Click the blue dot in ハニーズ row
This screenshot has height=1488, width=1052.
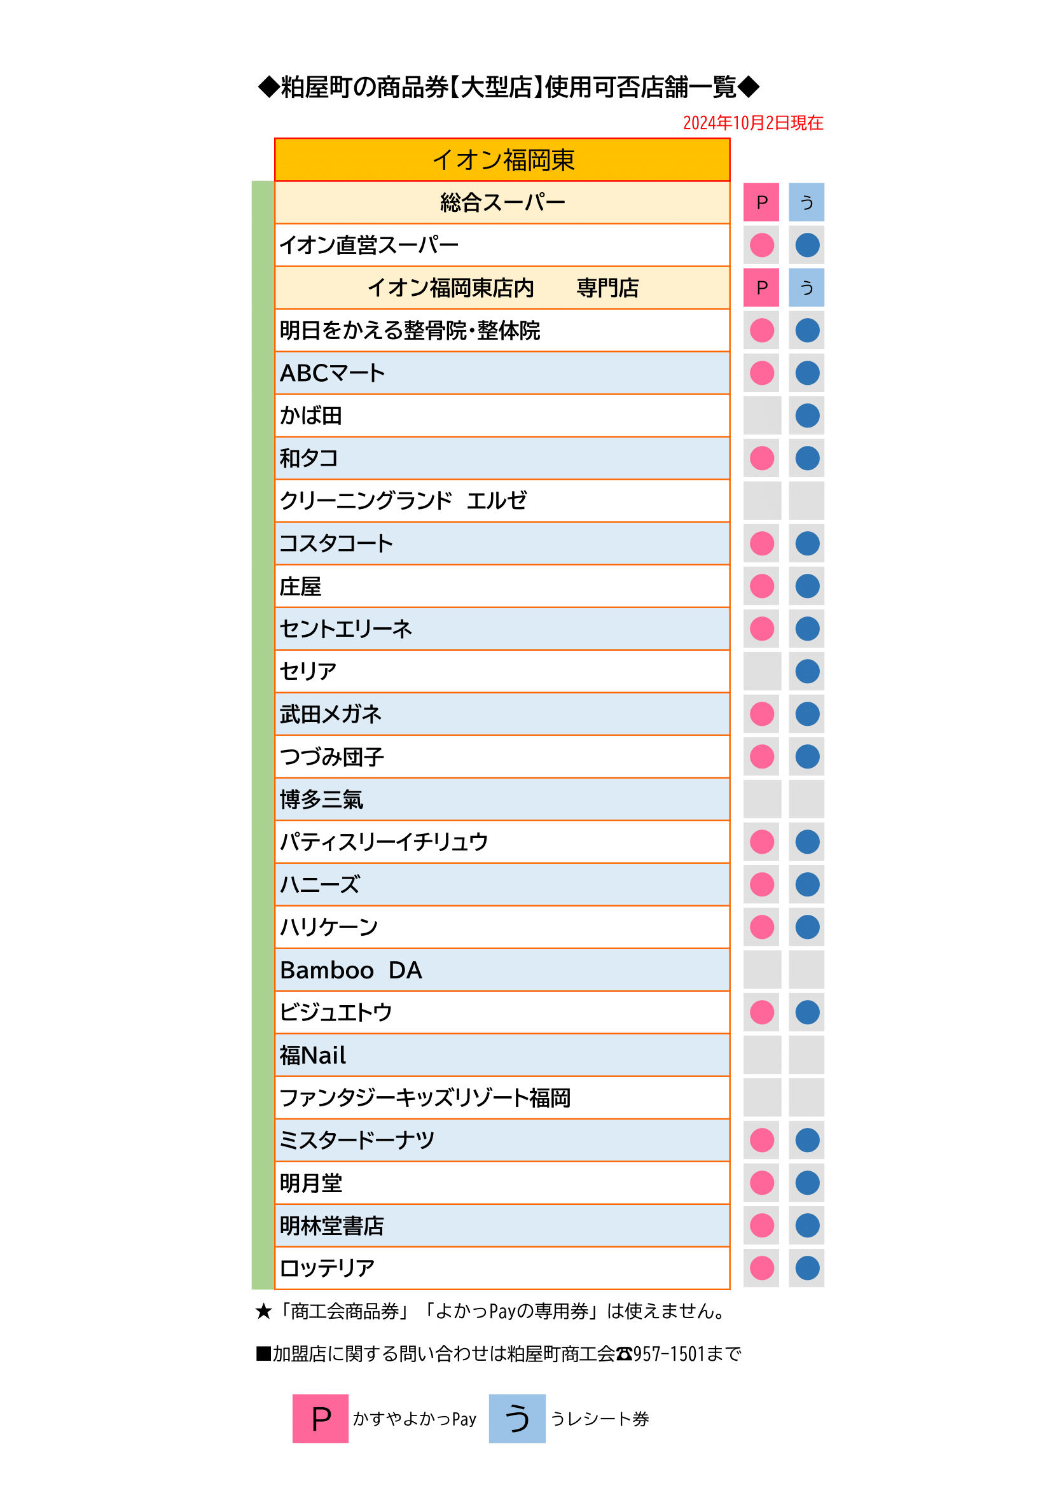click(807, 885)
